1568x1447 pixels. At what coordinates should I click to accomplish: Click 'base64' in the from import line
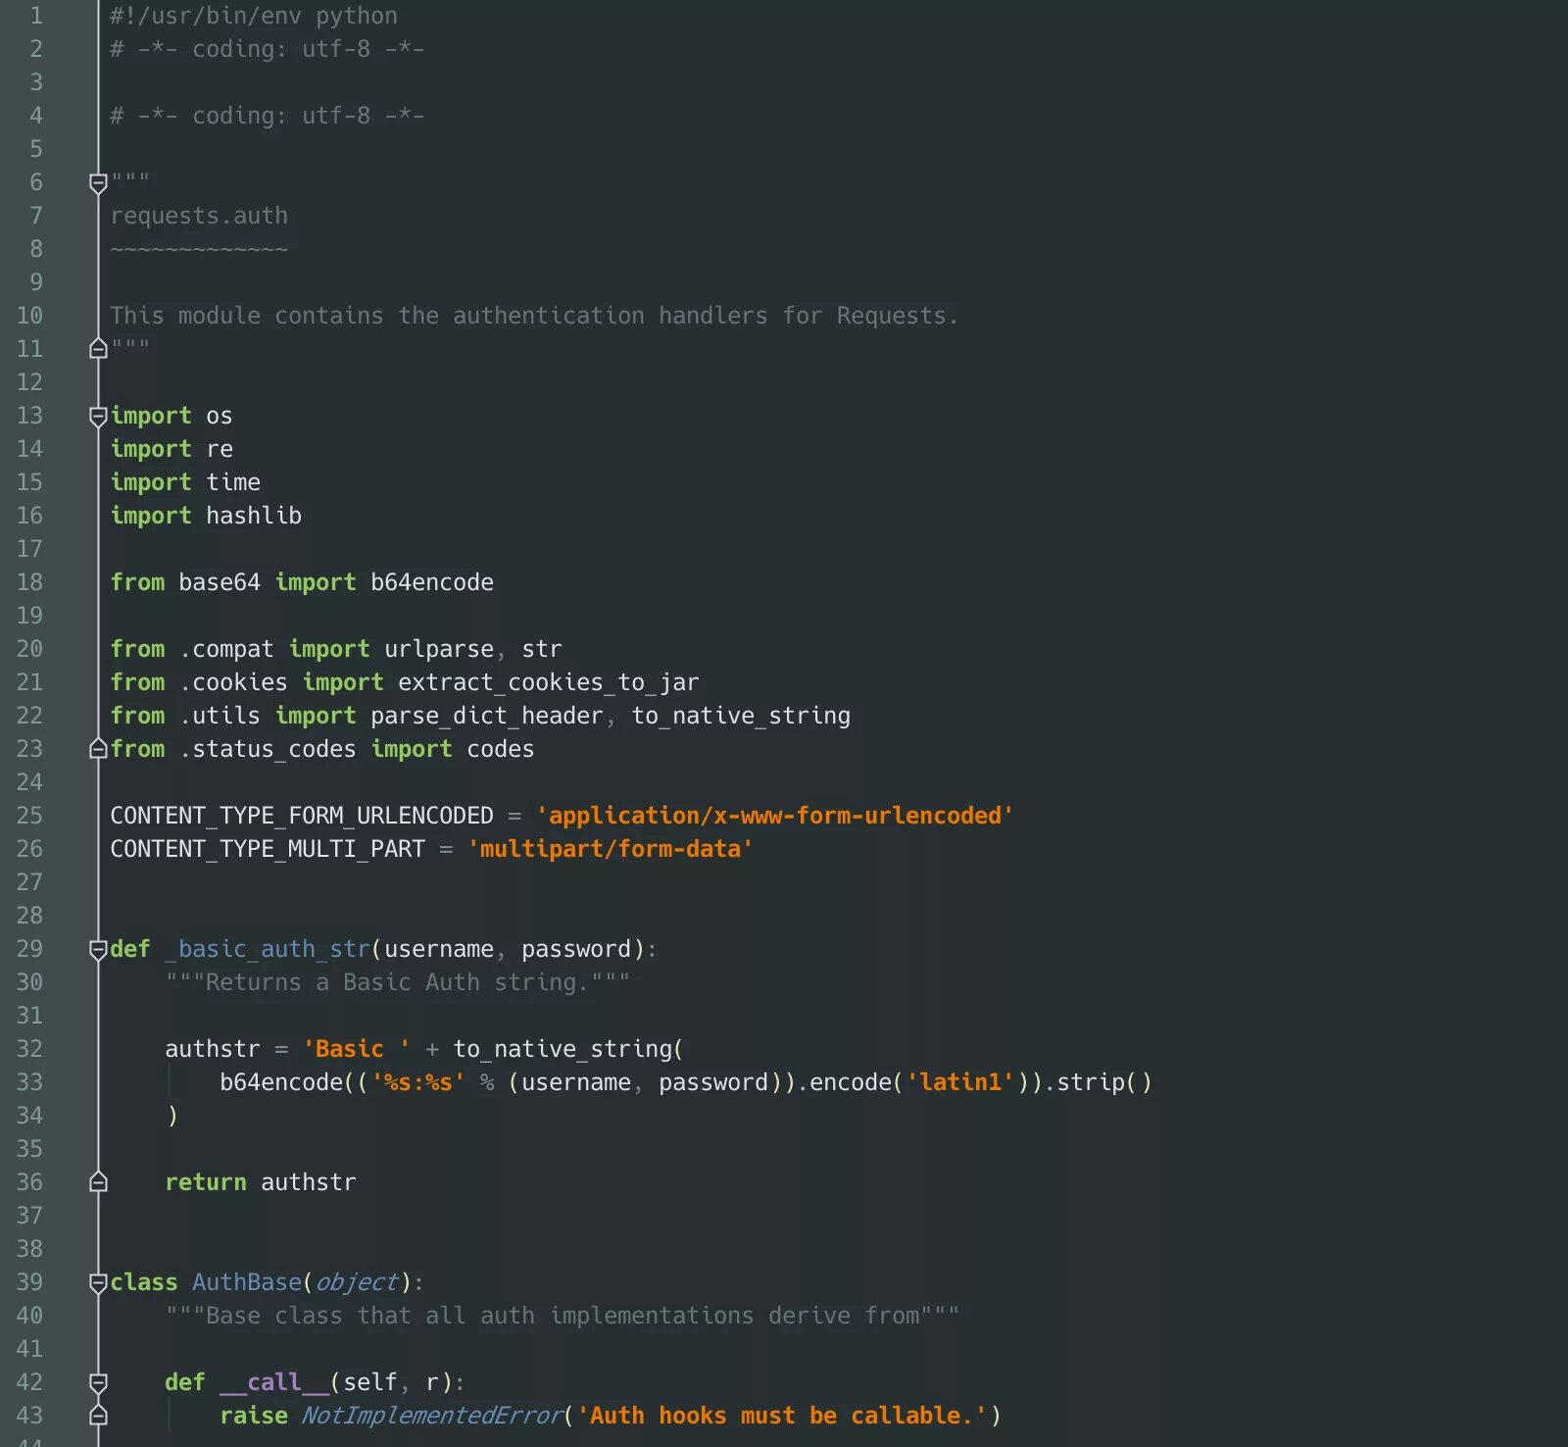[220, 582]
